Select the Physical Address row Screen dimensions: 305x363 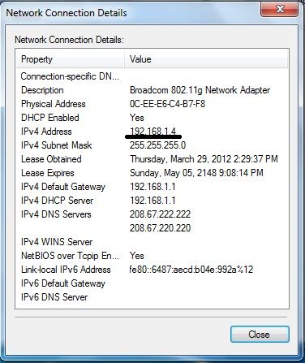coord(152,104)
